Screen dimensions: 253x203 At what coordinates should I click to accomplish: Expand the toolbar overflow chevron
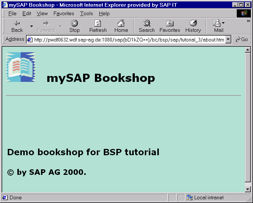(x=248, y=21)
